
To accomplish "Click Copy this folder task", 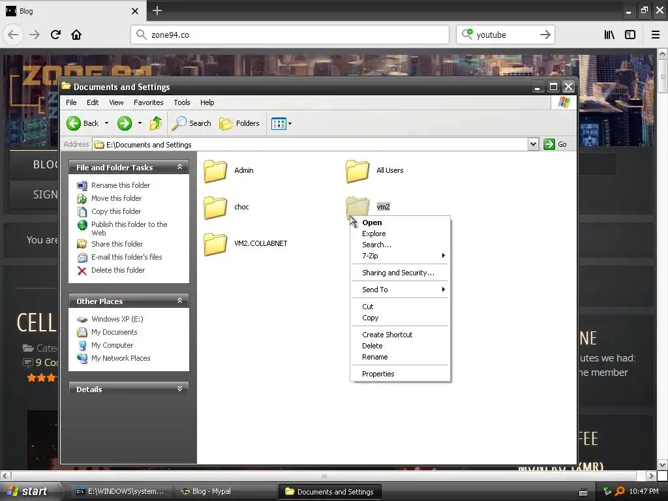I will coord(116,211).
